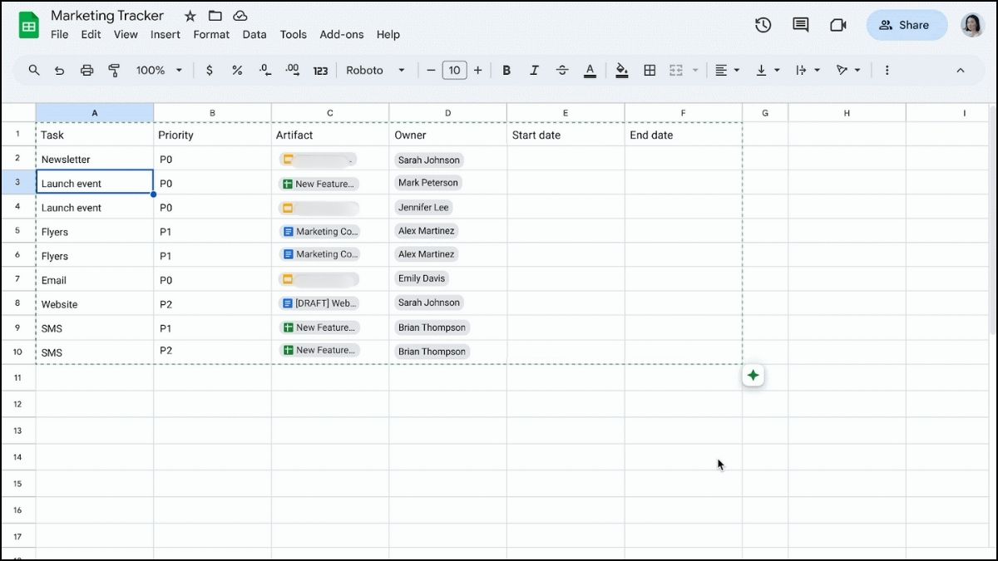Image resolution: width=998 pixels, height=561 pixels.
Task: Select the Website cell
Action: click(95, 304)
